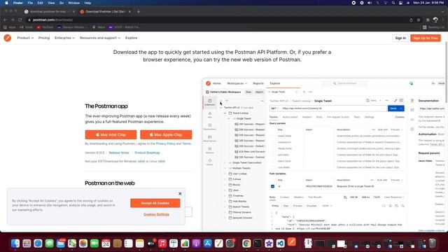Open the File menu in the menu bar
The height and width of the screenshot is (252, 448).
[30, 3]
